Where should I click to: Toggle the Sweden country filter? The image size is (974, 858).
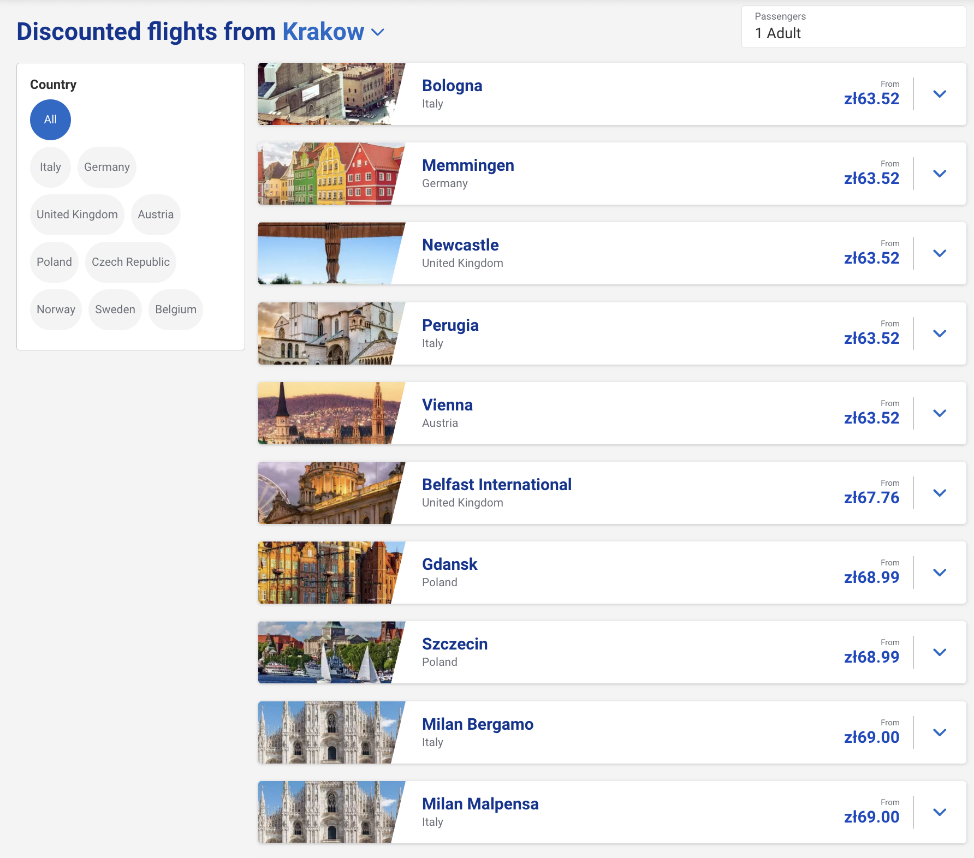115,309
